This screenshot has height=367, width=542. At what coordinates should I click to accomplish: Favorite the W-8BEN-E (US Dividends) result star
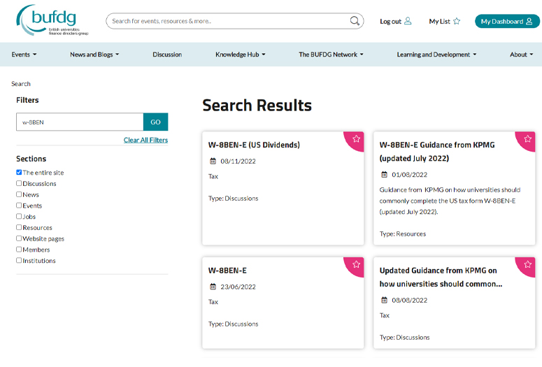pos(356,138)
